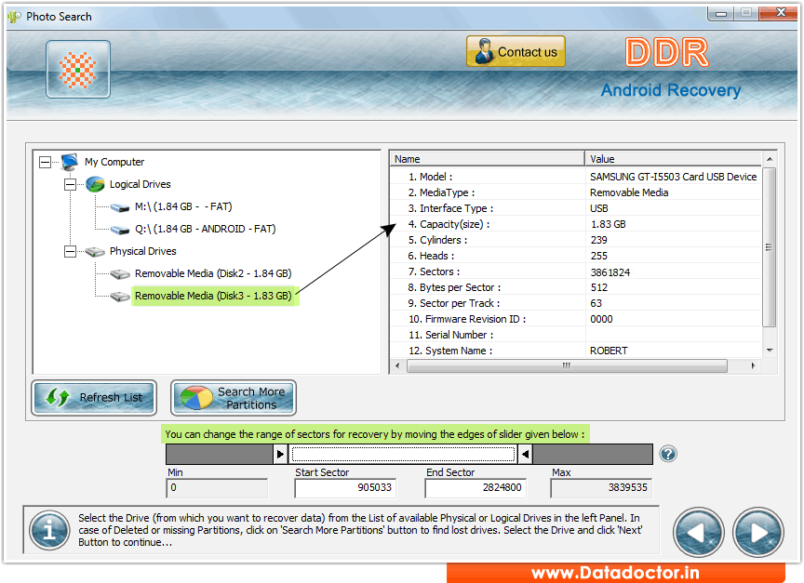Click the Photo Search title bar icon
This screenshot has width=804, height=583.
[14, 17]
